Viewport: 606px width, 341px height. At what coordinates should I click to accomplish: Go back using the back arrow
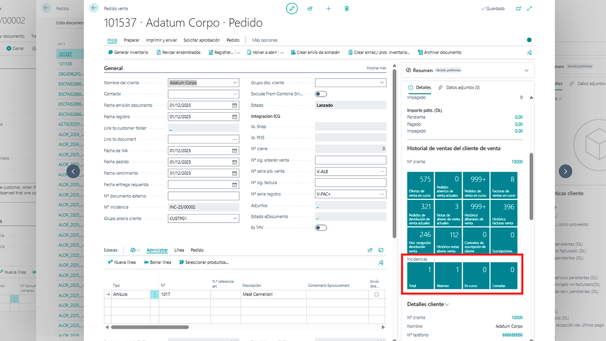point(94,8)
